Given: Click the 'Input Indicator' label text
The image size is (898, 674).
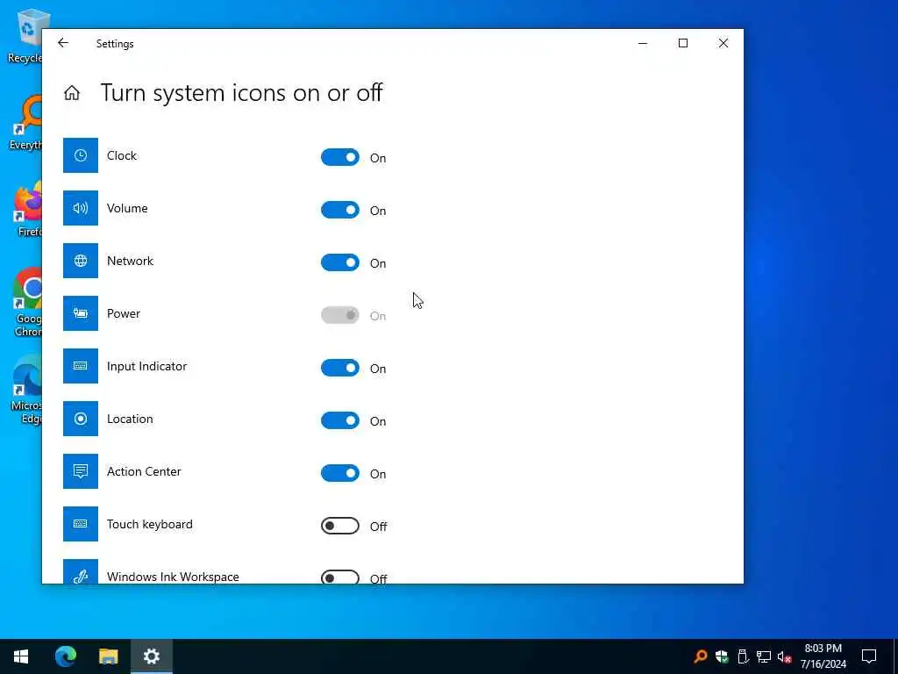Looking at the screenshot, I should click(146, 367).
